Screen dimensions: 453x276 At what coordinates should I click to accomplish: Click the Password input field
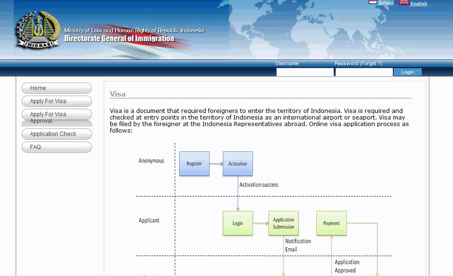click(364, 72)
